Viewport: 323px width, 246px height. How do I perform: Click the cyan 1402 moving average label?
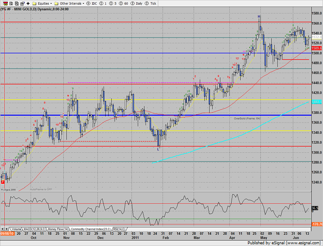tap(317, 102)
